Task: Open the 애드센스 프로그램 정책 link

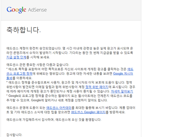Action: [x=19, y=73]
